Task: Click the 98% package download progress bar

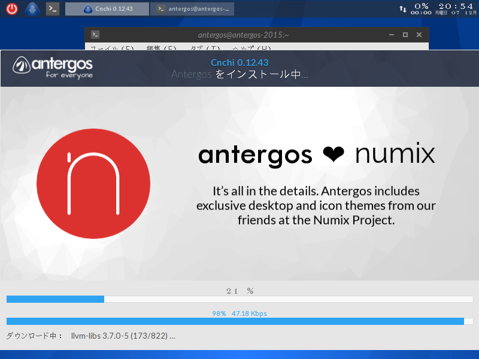Action: (x=239, y=321)
